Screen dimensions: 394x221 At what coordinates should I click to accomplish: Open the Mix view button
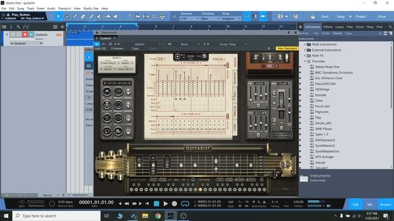coord(370,204)
